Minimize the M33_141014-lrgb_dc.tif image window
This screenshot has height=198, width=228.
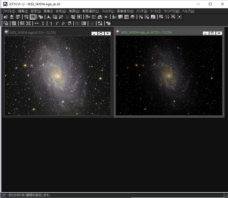205,33
